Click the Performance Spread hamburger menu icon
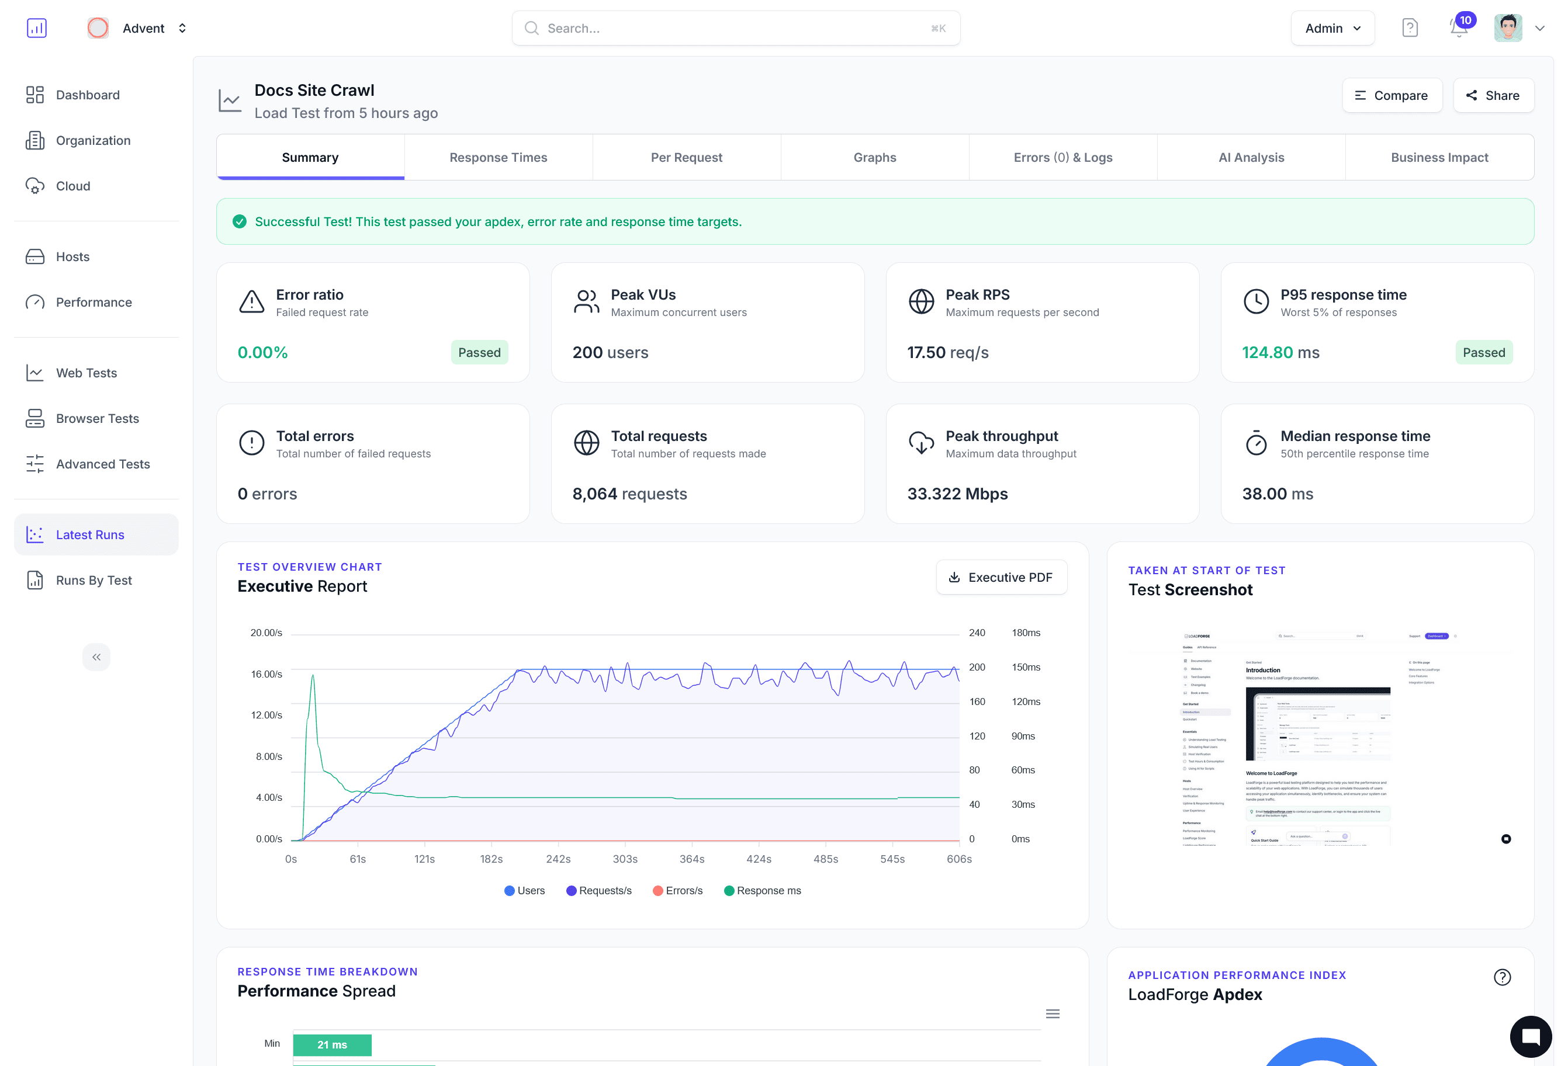This screenshot has height=1066, width=1561. 1053,1013
